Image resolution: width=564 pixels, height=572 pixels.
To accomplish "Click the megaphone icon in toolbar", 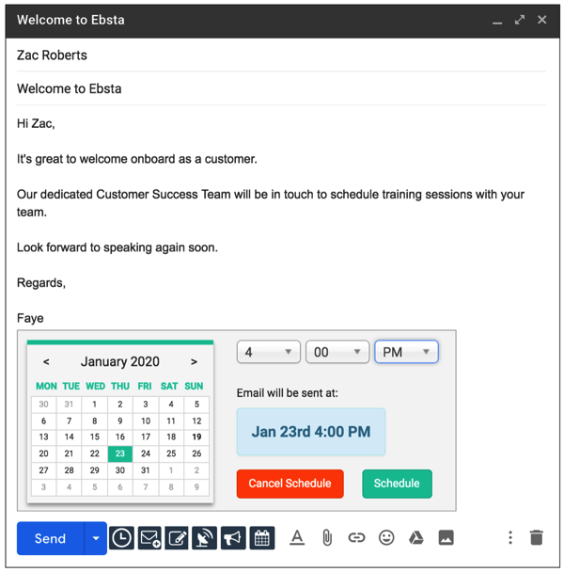I will (x=233, y=538).
